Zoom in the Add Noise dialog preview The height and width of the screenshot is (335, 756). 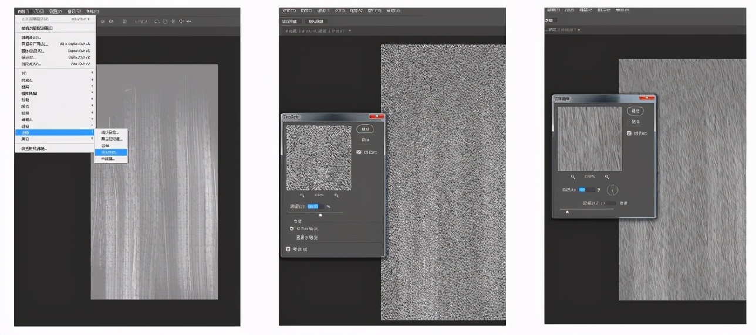click(x=336, y=195)
